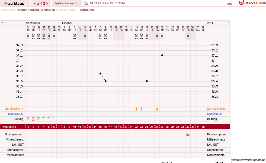Image resolution: width=266 pixels, height=163 pixels.
Task: Open the nfp-forum.de copyright link
Action: 248,160
